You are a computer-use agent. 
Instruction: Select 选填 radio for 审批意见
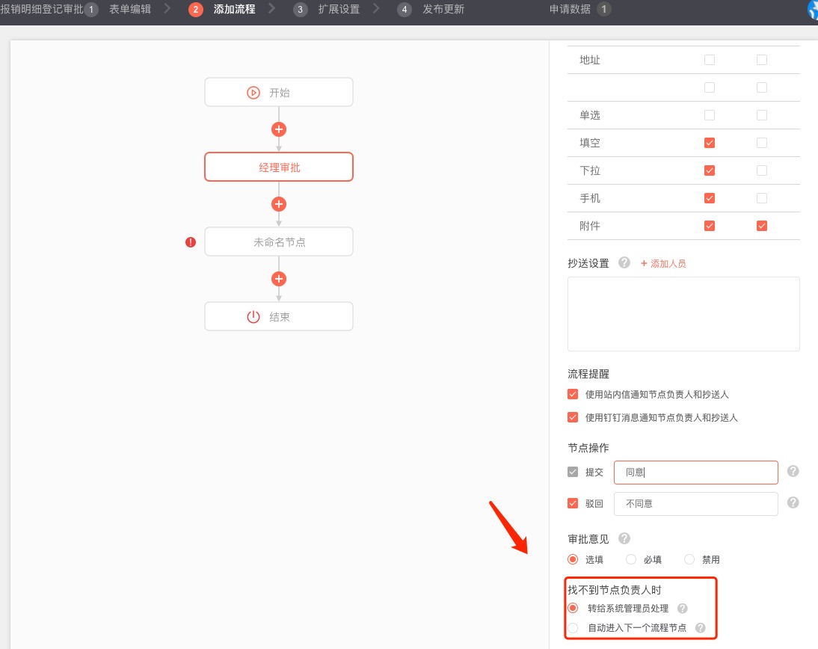(573, 559)
